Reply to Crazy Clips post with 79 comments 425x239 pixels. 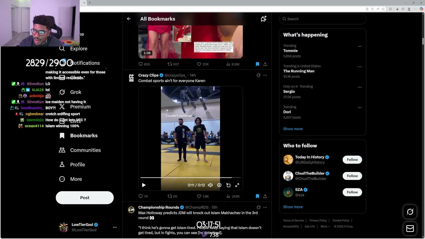tap(143, 196)
